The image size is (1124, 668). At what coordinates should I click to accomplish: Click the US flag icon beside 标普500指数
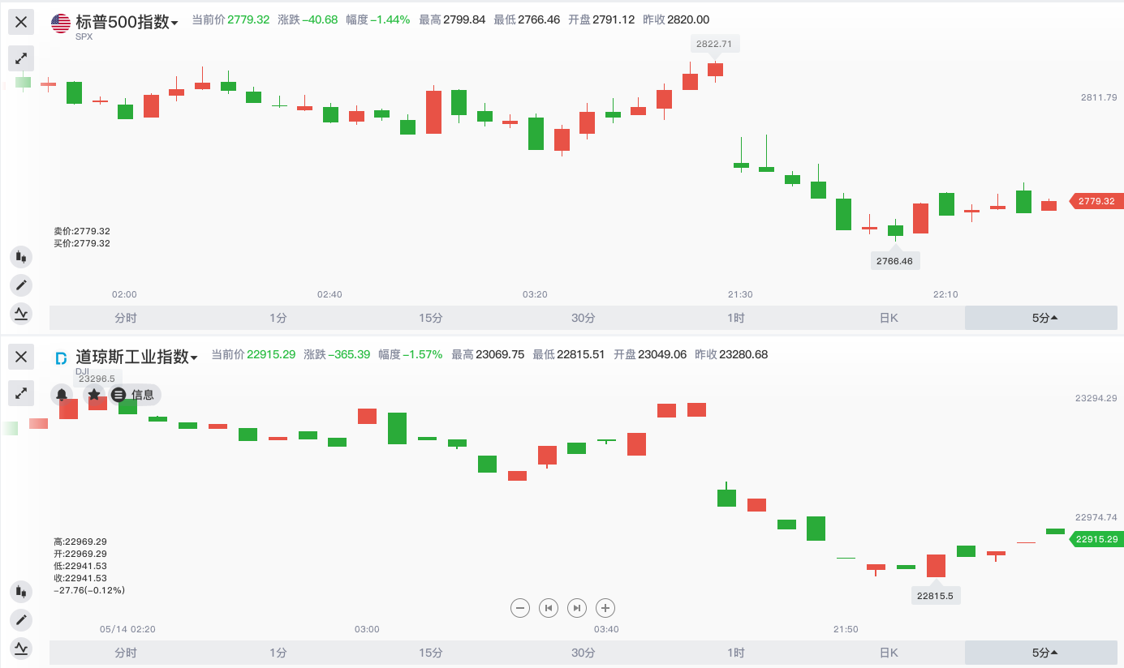tap(61, 23)
